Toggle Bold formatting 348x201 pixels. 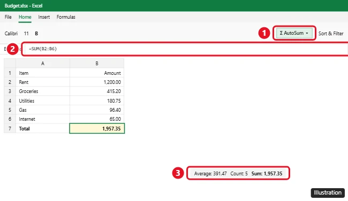pyautogui.click(x=36, y=34)
